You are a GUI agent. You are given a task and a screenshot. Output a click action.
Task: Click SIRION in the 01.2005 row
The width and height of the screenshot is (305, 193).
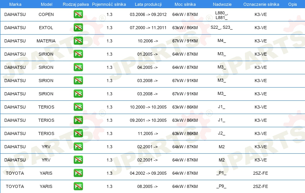pos(46,54)
